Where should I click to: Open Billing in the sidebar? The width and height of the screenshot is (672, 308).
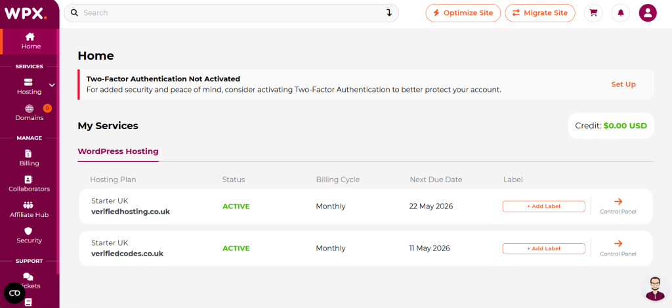coord(29,159)
